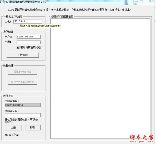Click the 用户名 label
156x144 pixels.
click(x=9, y=37)
